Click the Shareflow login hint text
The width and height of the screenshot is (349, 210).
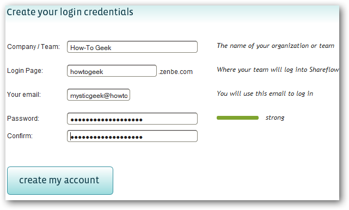(278, 70)
